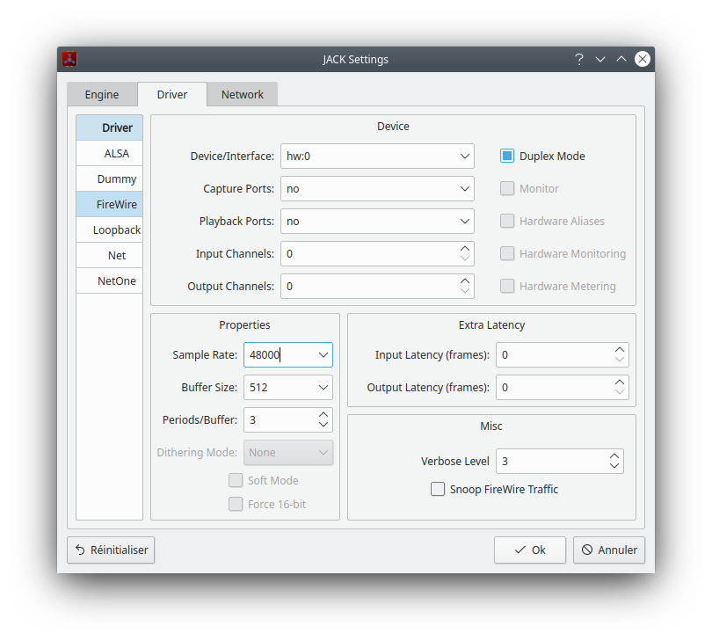Open the disabled Dithering Mode dropdown
Image resolution: width=712 pixels, height=641 pixels.
(288, 453)
